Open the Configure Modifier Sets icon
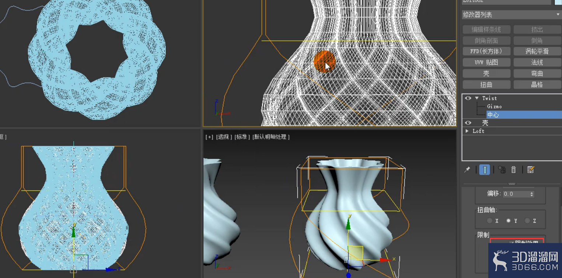This screenshot has width=562, height=278. tap(531, 170)
